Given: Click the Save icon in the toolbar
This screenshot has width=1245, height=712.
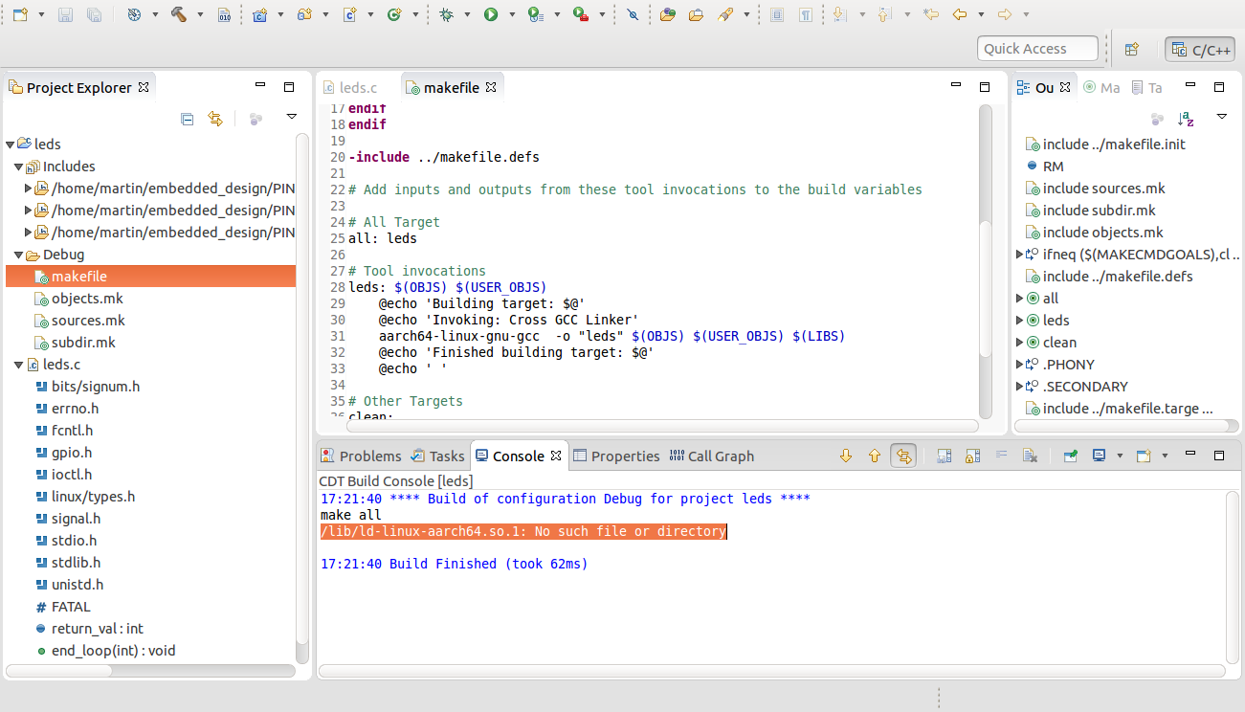Looking at the screenshot, I should click(64, 14).
